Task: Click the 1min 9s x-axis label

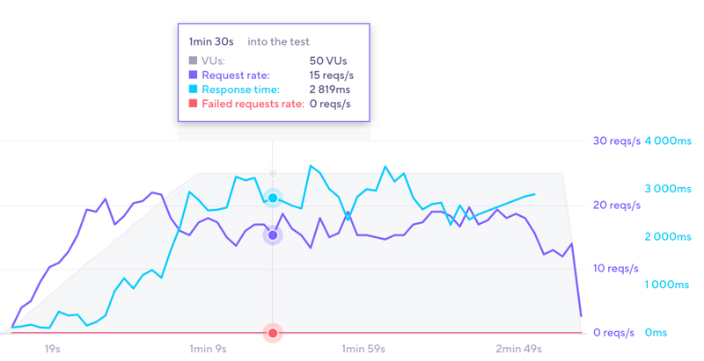Action: coord(208,350)
